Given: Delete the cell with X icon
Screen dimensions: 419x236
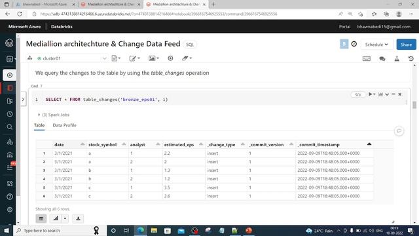Looking at the screenshot, I should (x=400, y=94).
